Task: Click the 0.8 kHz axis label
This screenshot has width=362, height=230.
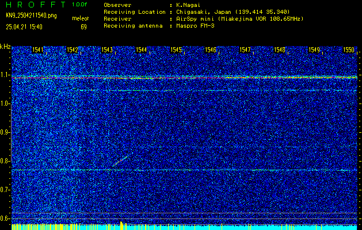Action: (5, 161)
